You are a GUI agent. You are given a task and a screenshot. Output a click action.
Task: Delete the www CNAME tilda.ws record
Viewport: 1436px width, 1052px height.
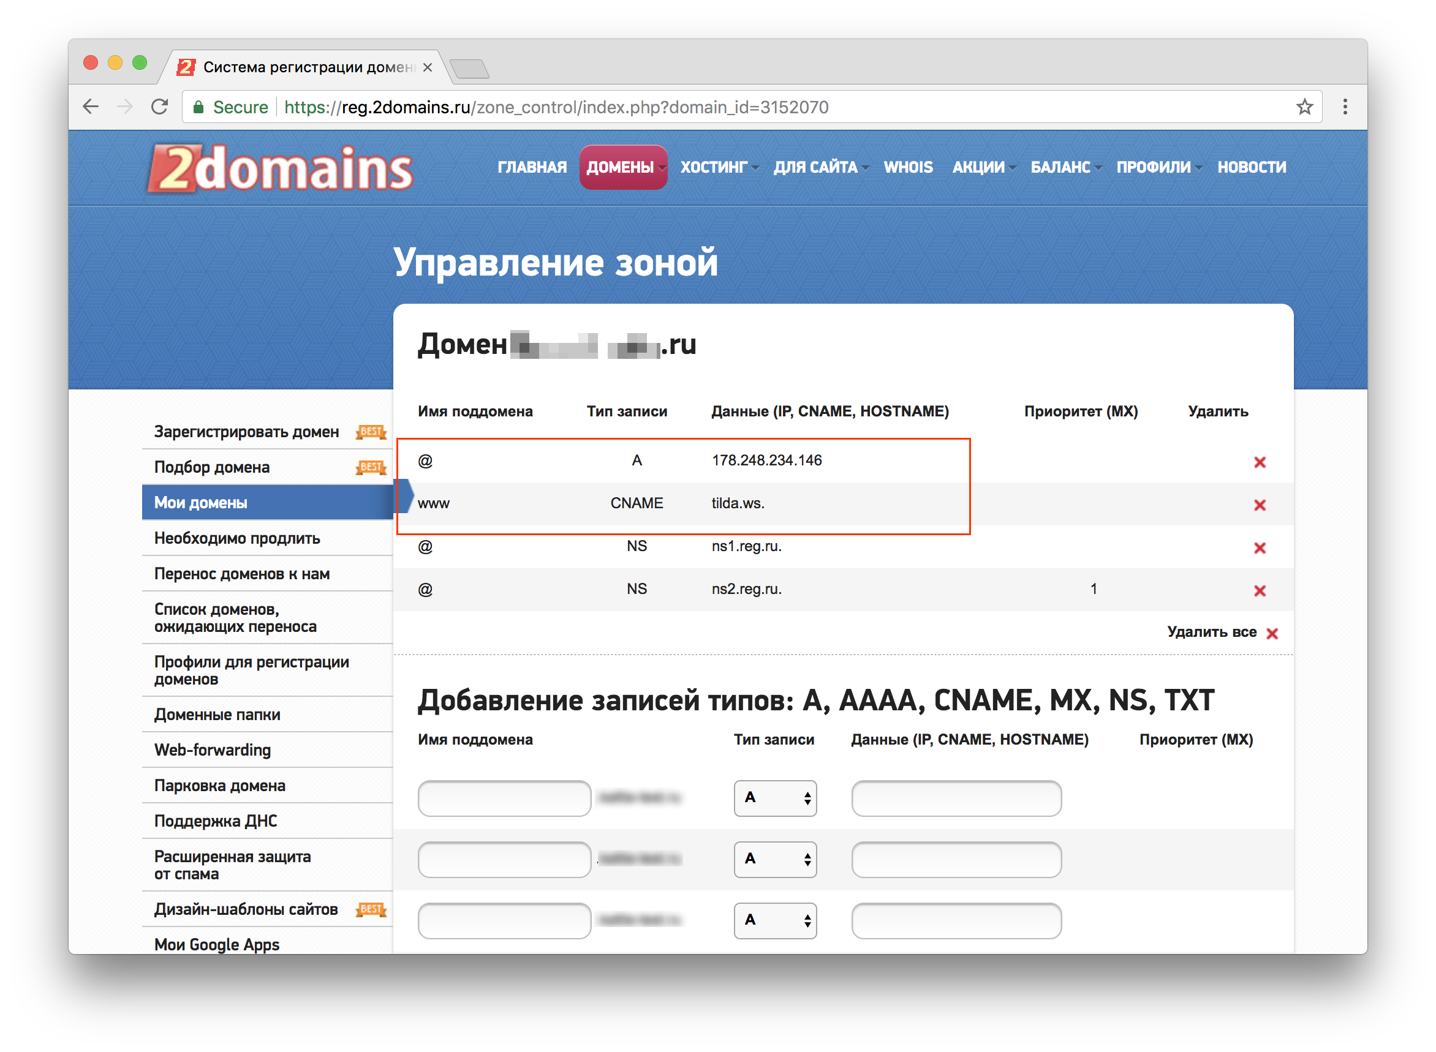click(x=1260, y=505)
